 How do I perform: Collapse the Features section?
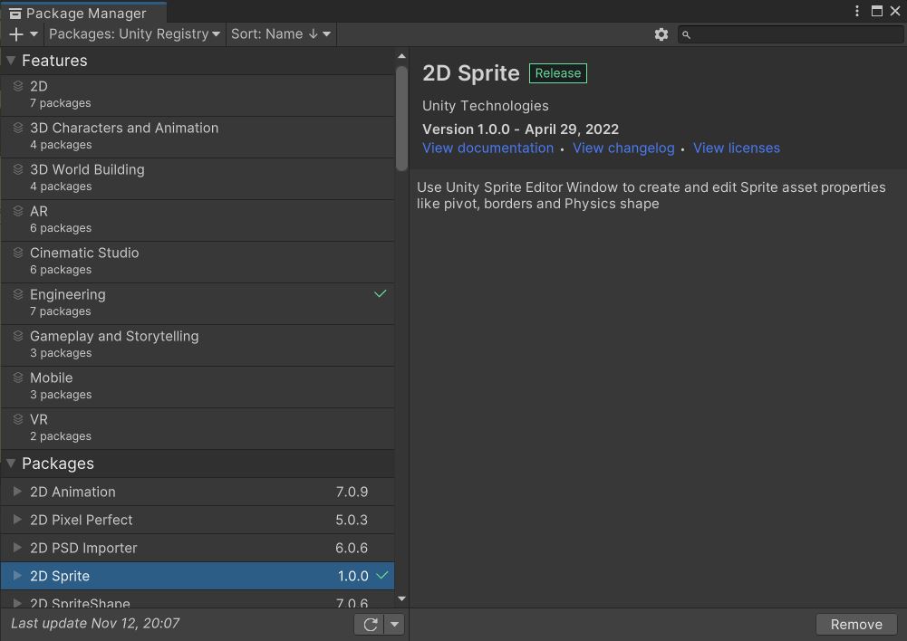[x=11, y=60]
